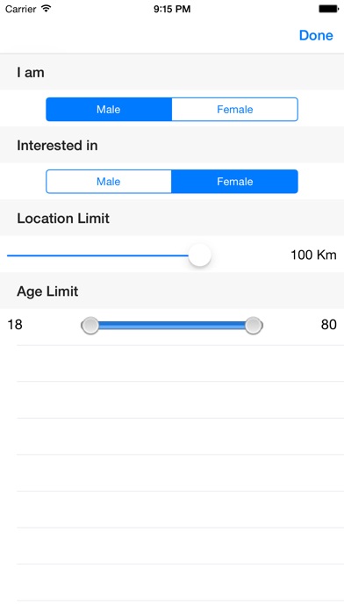This screenshot has height=611, width=344.
Task: Tap the battery icon in status bar
Action: (x=328, y=9)
